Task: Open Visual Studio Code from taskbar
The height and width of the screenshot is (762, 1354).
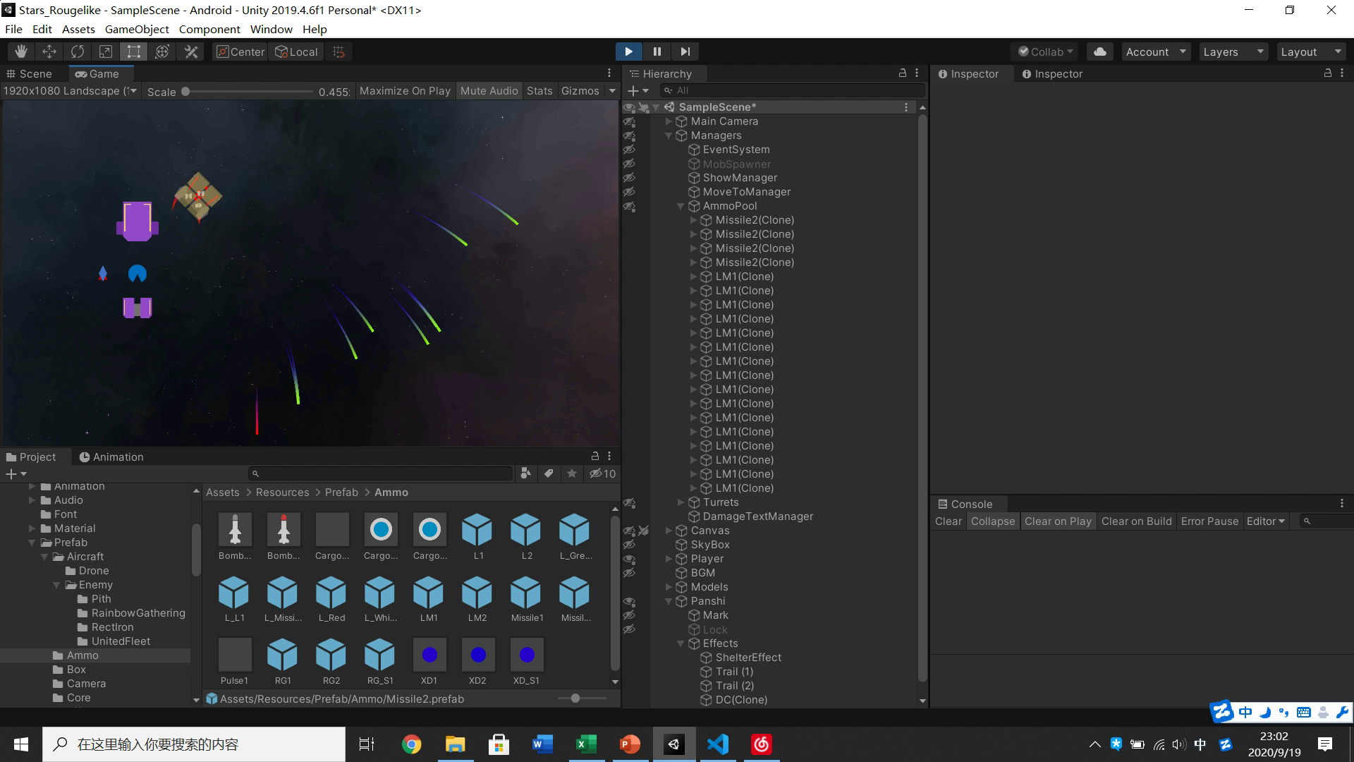Action: coord(718,744)
